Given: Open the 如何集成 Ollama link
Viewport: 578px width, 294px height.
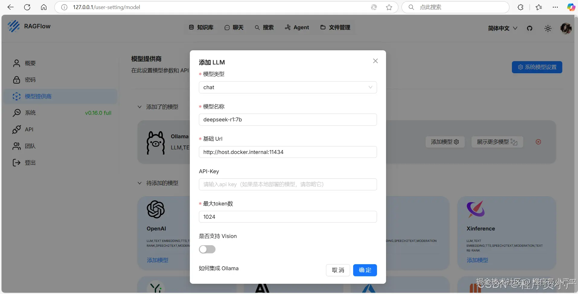Looking at the screenshot, I should (219, 268).
